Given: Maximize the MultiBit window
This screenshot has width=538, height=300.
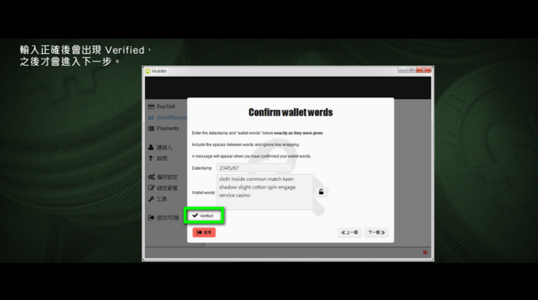Looking at the screenshot, I should click(411, 70).
